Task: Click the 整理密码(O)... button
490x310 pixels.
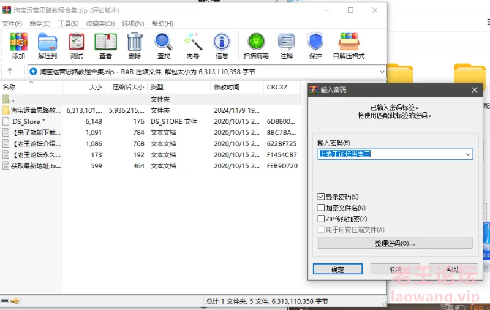Action: coord(395,243)
